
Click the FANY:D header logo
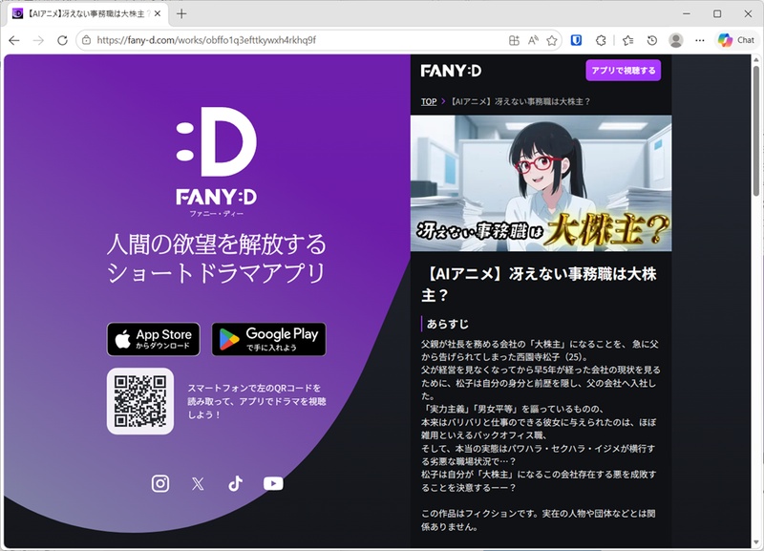[451, 71]
